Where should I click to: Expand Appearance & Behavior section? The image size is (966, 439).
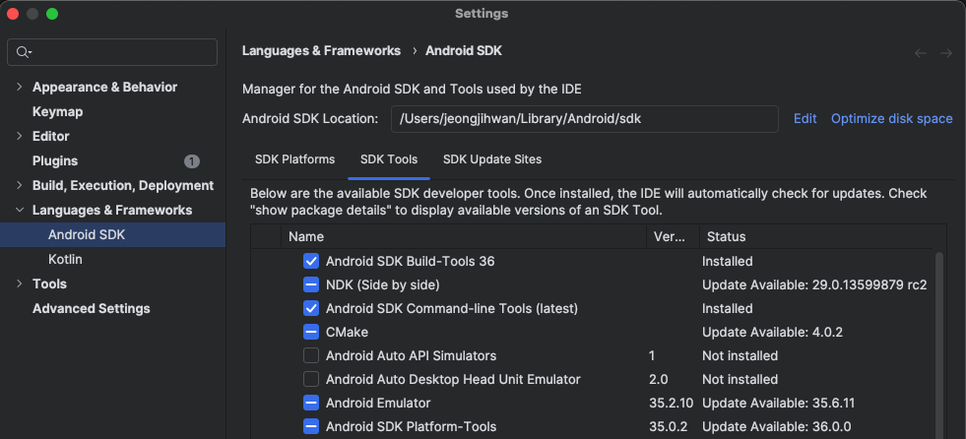point(19,87)
